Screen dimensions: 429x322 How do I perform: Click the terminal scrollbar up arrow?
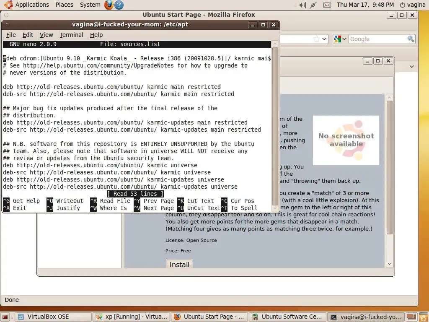coord(275,44)
